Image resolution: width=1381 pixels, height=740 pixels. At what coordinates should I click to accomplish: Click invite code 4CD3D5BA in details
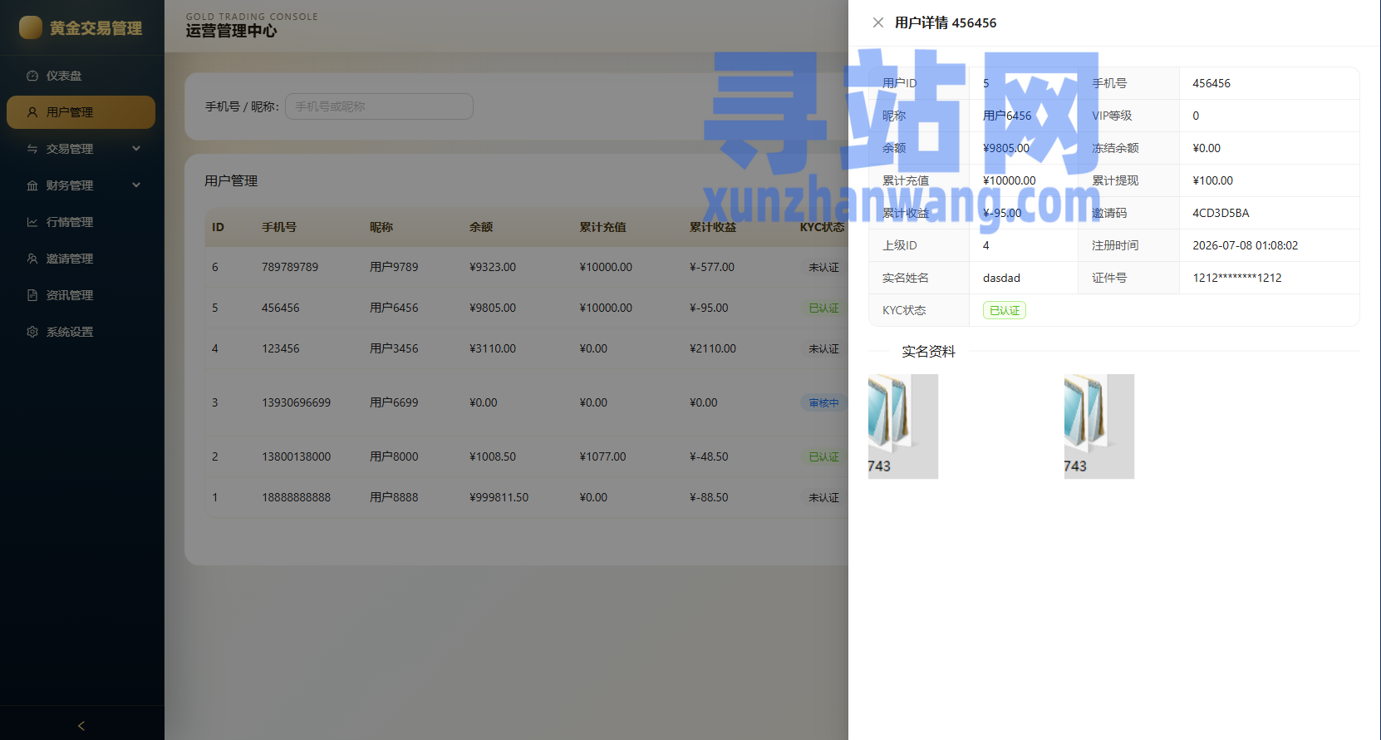pyautogui.click(x=1221, y=213)
